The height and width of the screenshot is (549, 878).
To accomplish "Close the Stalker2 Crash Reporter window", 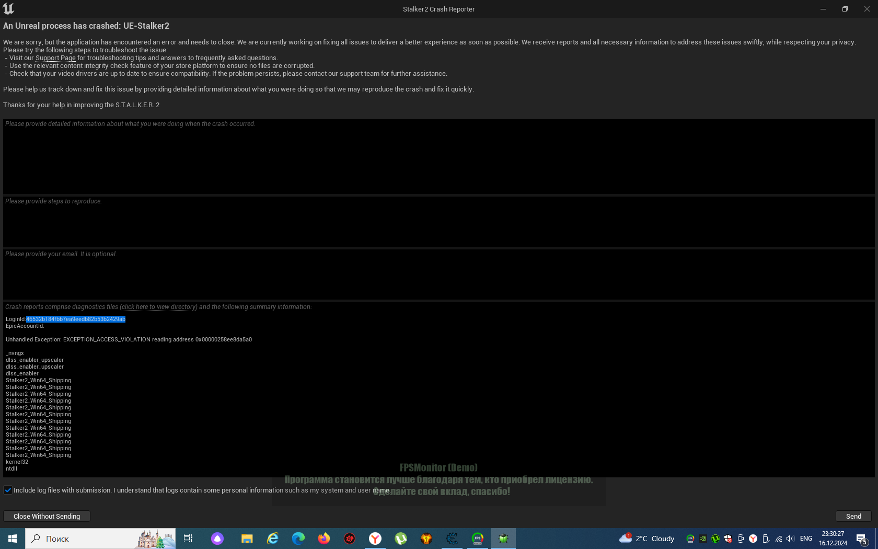I will coord(867,9).
